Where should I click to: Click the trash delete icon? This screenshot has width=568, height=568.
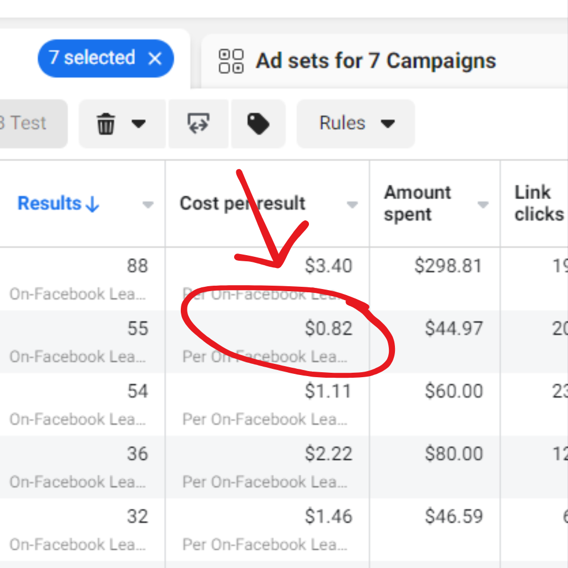[x=106, y=124]
